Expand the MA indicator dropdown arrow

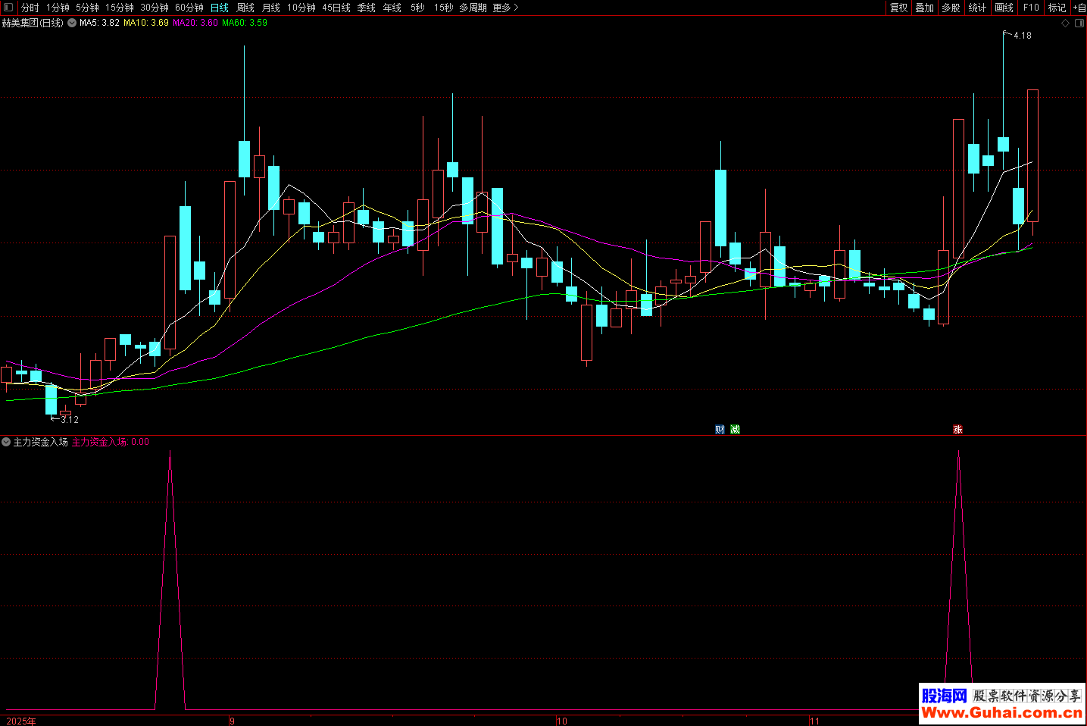72,23
